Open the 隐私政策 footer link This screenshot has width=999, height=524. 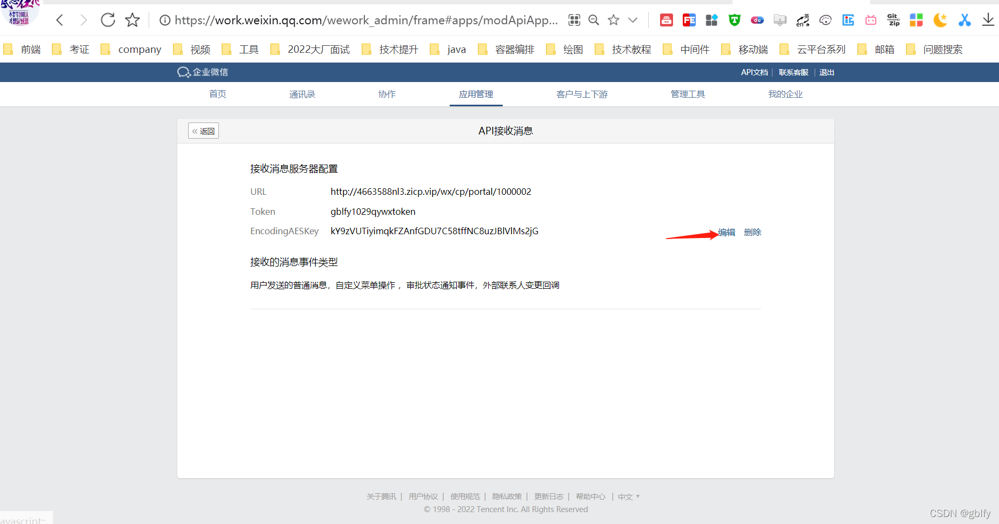coord(507,496)
